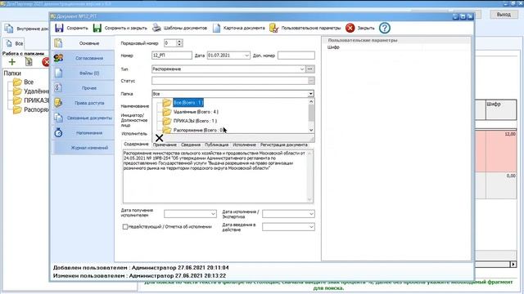Select 'Все (Всего : 1)' folder in dropdown
This screenshot has width=524, height=294.
click(x=188, y=103)
